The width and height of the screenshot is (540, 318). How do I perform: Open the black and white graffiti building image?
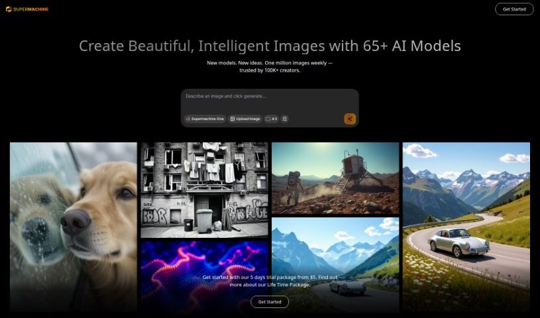click(x=204, y=190)
